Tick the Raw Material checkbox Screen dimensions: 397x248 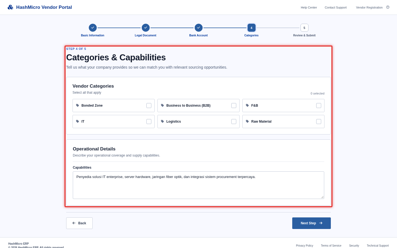[x=319, y=122]
